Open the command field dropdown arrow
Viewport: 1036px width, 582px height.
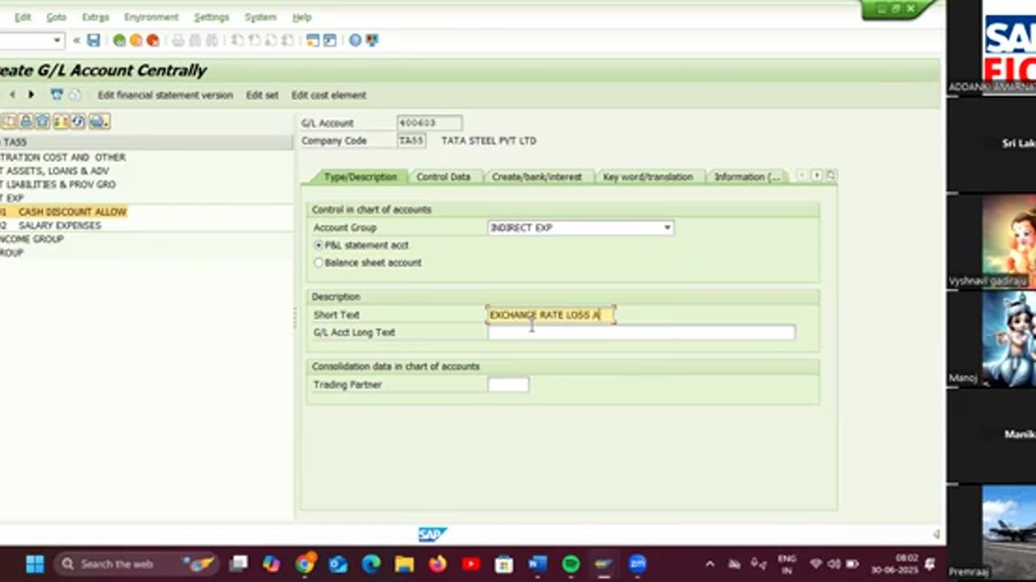pos(57,40)
